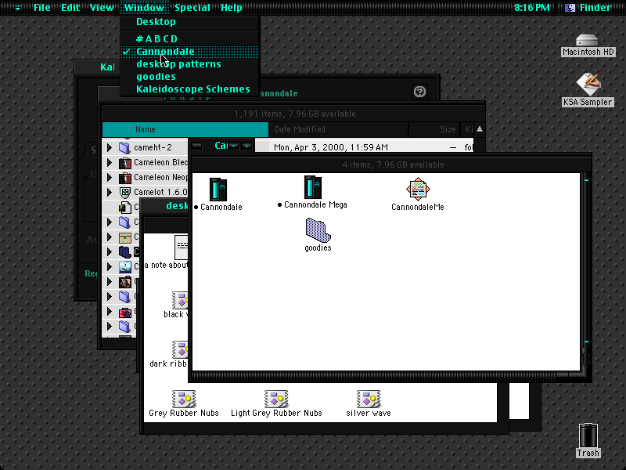Select the dark ribb pattern file icon
Viewport: 626px width, 470px height.
point(180,349)
